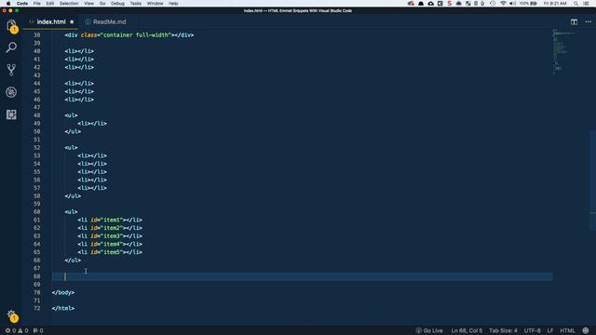Viewport: 596px width, 335px height.
Task: Open the Debug view in activity bar
Action: (11, 92)
